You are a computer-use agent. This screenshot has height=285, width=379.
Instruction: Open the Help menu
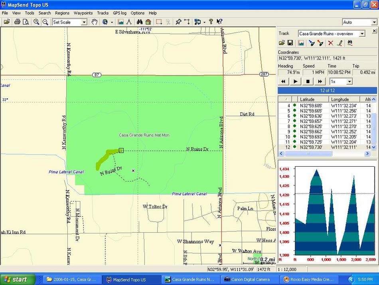click(152, 13)
